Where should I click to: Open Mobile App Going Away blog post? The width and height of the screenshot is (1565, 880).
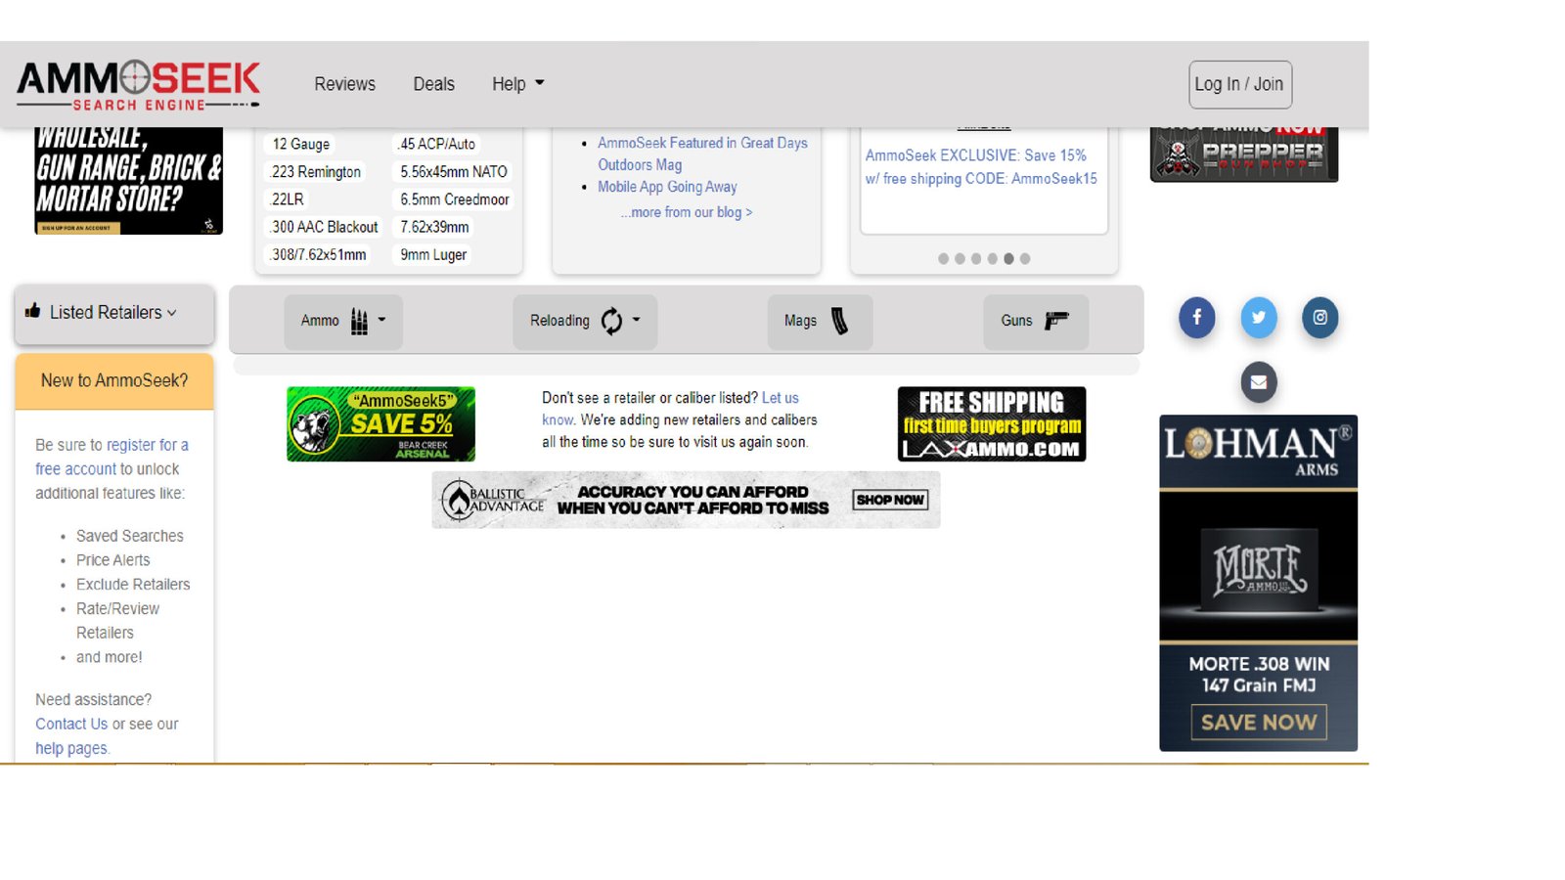pyautogui.click(x=667, y=187)
